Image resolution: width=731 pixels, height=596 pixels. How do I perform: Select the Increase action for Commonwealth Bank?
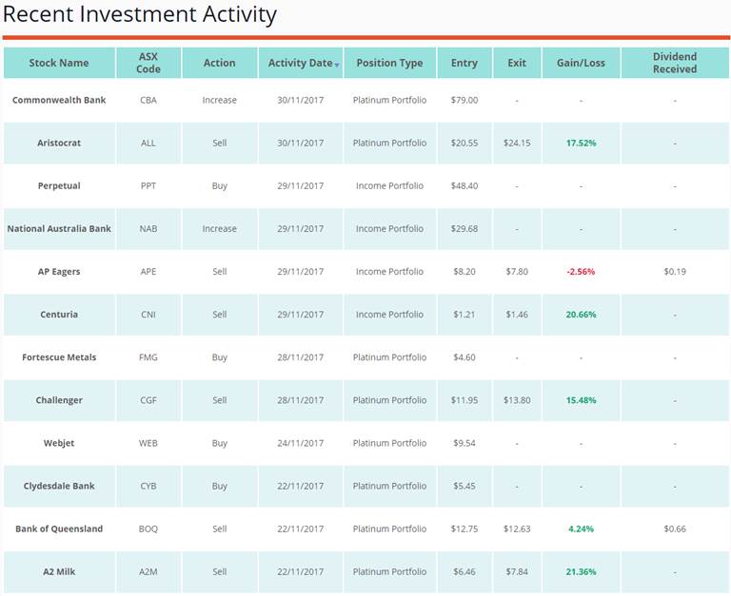click(x=220, y=100)
